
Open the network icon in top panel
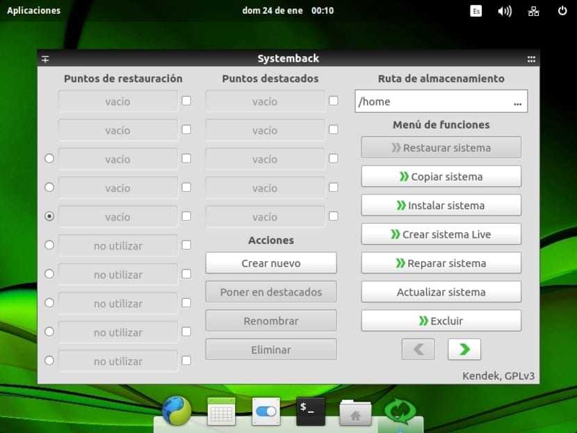click(x=534, y=11)
